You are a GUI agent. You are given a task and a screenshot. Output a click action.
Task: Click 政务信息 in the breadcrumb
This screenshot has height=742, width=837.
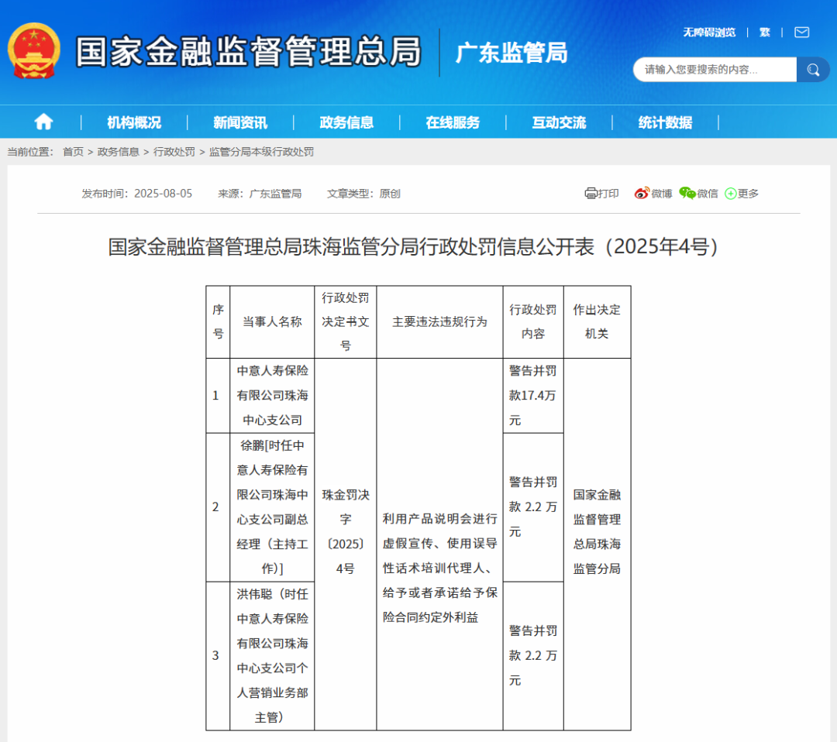[x=118, y=152]
